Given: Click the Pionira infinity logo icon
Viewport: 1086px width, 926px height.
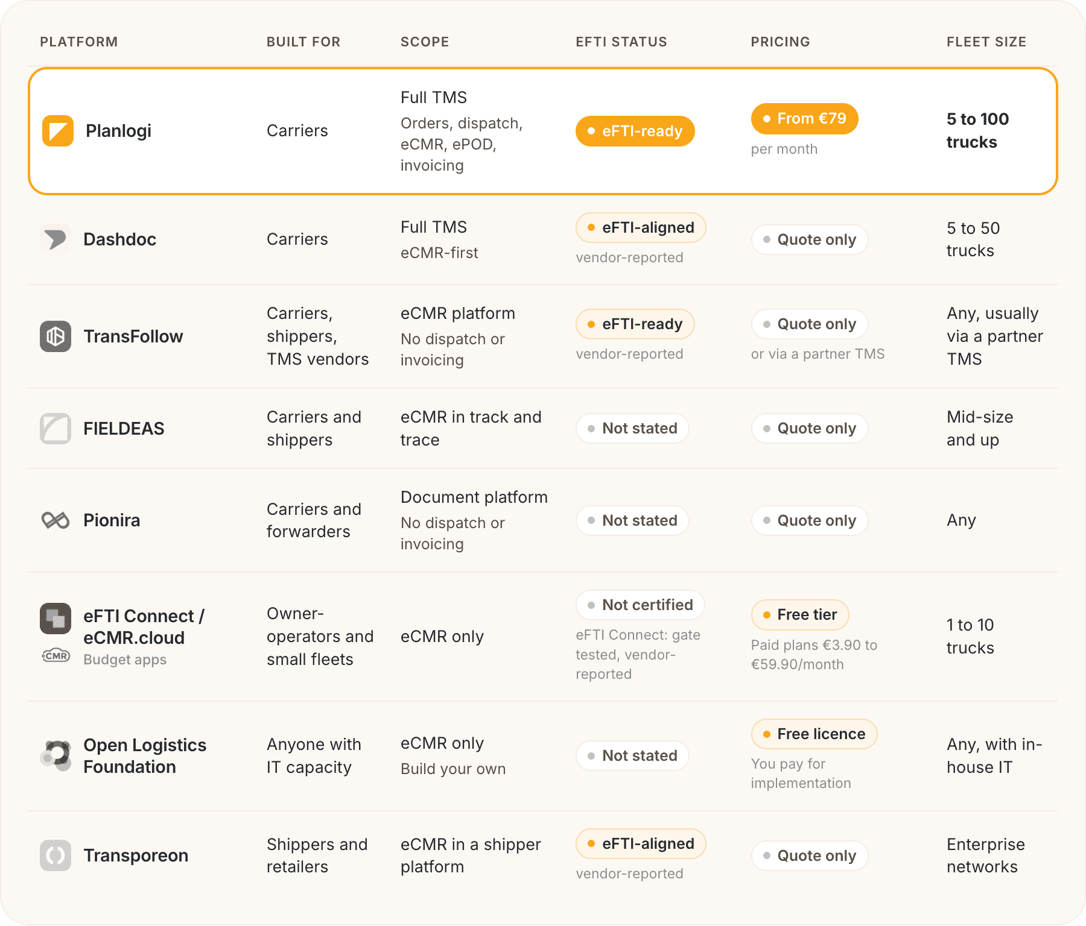Looking at the screenshot, I should pyautogui.click(x=56, y=520).
